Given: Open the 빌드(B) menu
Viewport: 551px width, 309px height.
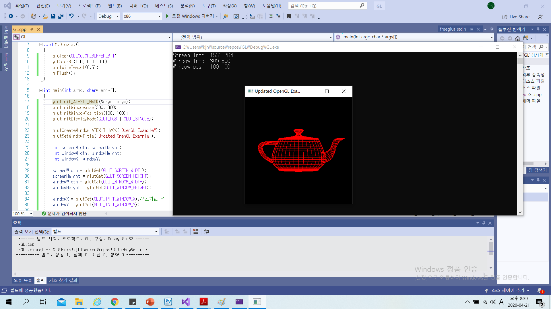Looking at the screenshot, I should point(115,6).
